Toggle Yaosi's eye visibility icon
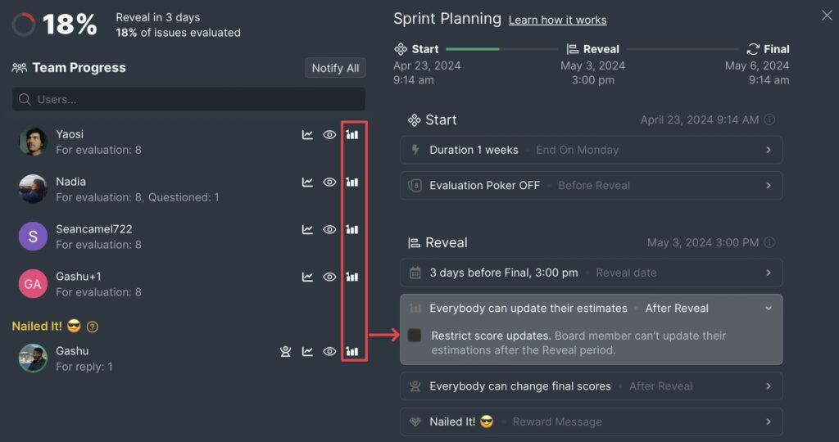The height and width of the screenshot is (442, 839). tap(329, 135)
